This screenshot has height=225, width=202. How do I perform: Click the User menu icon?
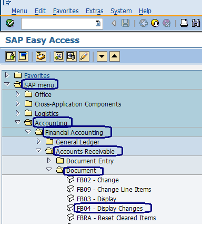[x=11, y=56]
